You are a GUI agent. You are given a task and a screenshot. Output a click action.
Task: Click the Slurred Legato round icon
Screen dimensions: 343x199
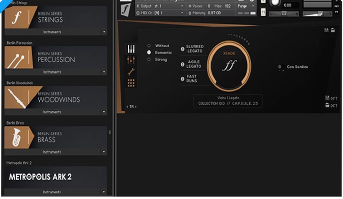pyautogui.click(x=183, y=49)
